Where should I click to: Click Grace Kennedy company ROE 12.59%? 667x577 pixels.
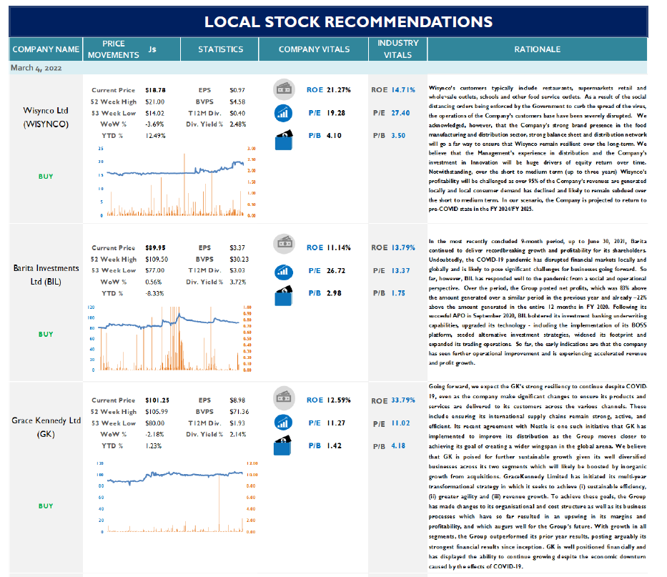click(x=339, y=400)
